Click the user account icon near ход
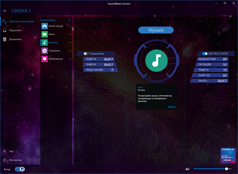The image size is (238, 174). tap(5, 151)
